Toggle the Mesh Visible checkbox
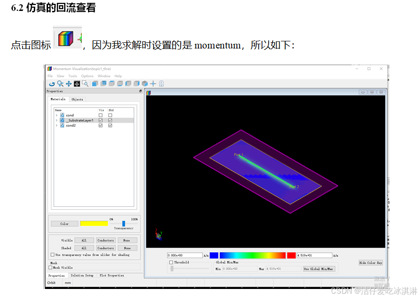The width and height of the screenshot is (419, 298). pos(51,268)
